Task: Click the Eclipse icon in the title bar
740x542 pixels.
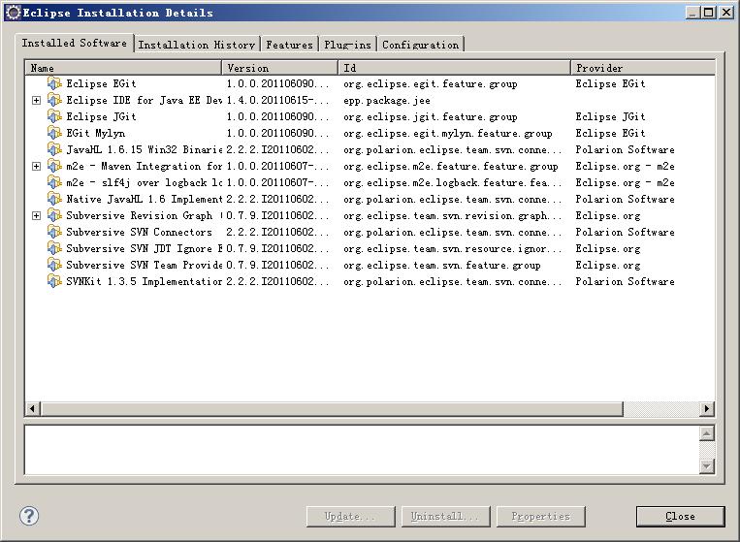Action: (x=14, y=13)
